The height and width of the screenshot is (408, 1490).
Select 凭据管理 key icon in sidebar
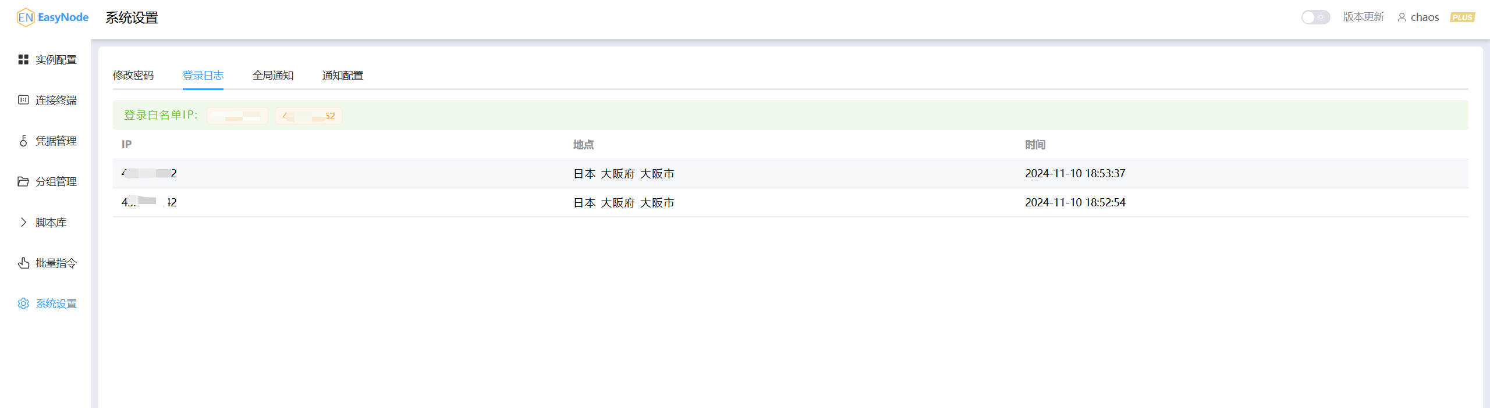coord(23,141)
